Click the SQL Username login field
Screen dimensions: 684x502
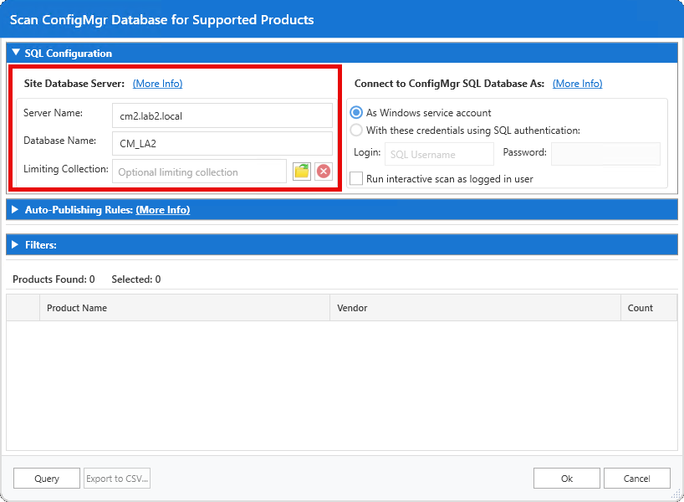pos(438,154)
